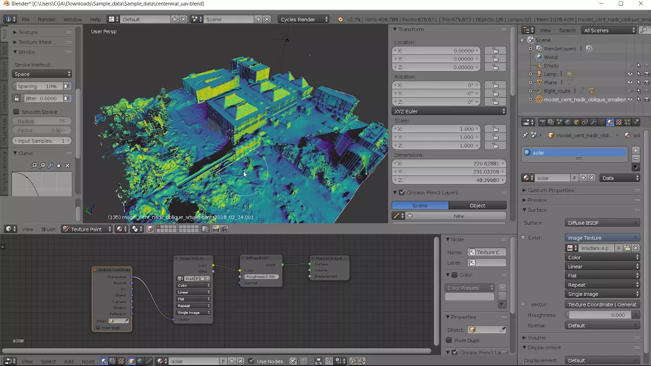Open the Node menu in node editor

tap(88, 361)
